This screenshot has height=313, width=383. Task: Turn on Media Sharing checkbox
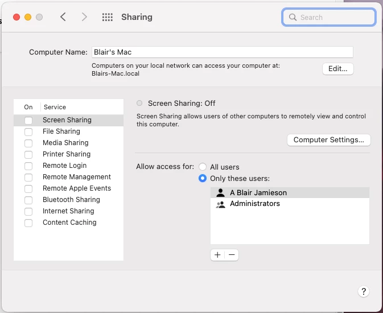[28, 143]
